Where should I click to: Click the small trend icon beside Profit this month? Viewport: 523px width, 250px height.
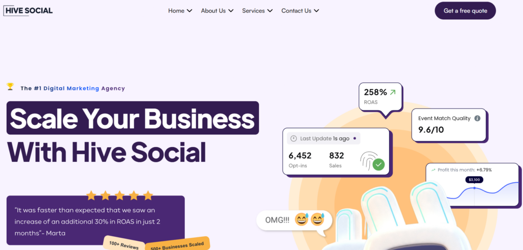click(434, 170)
